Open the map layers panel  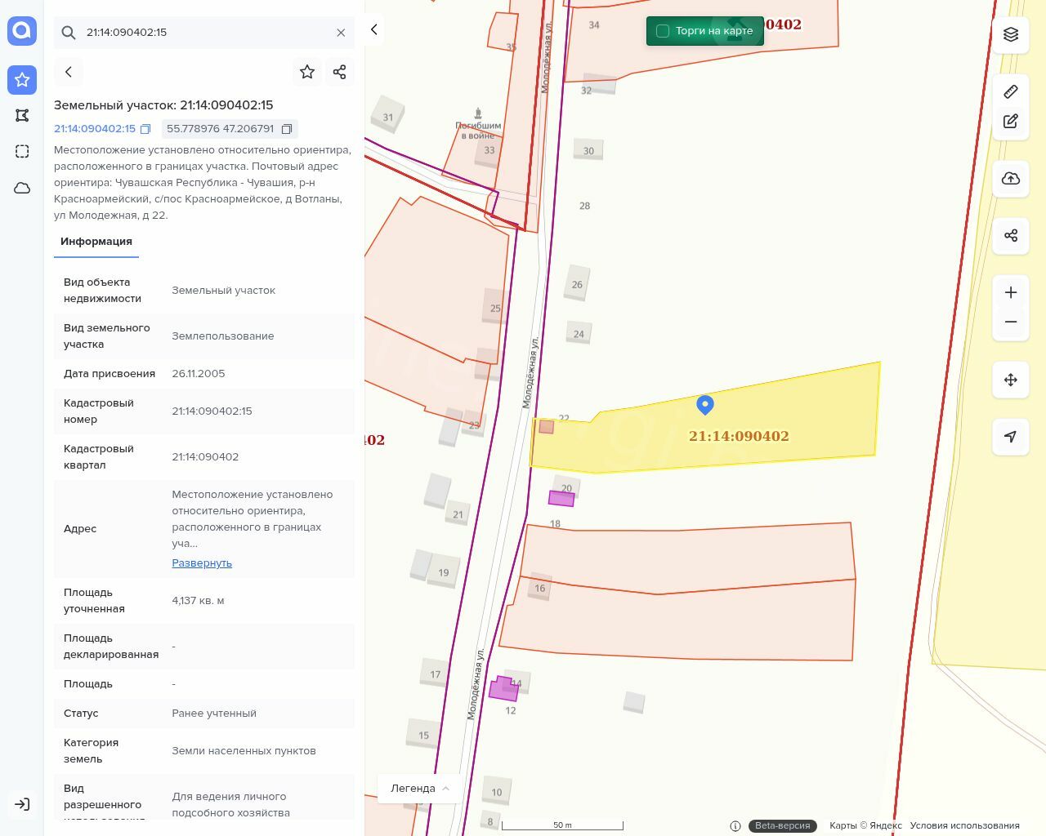point(1011,34)
